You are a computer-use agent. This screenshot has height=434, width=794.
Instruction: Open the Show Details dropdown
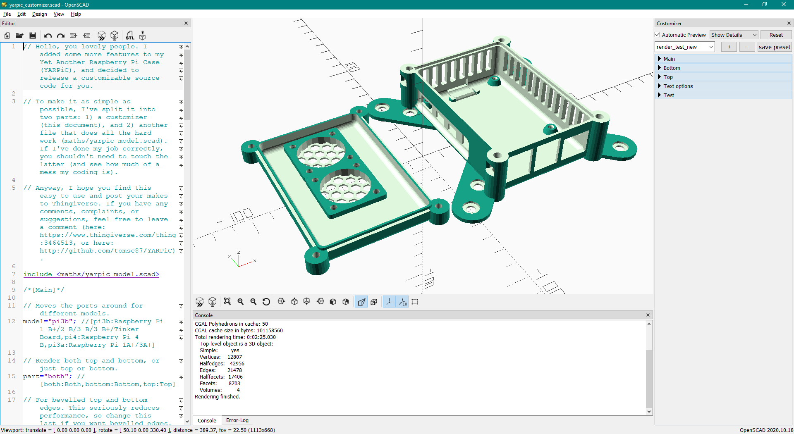pyautogui.click(x=734, y=35)
